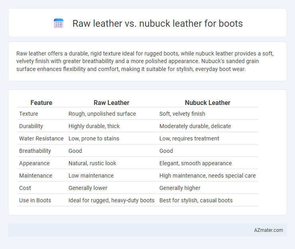Screen dimensions: 295x249
Task: Open the AZmater.com link in the footer
Action: [x=268, y=230]
